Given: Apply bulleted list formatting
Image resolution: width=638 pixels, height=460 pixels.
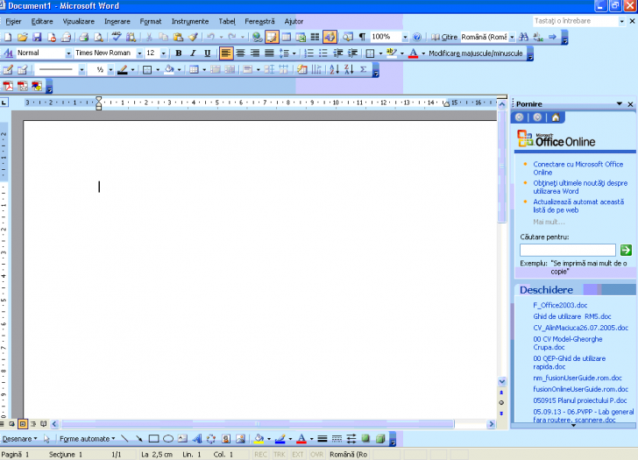Looking at the screenshot, I should coord(323,53).
